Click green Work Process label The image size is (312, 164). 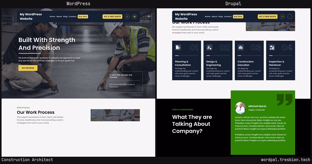click(x=23, y=108)
